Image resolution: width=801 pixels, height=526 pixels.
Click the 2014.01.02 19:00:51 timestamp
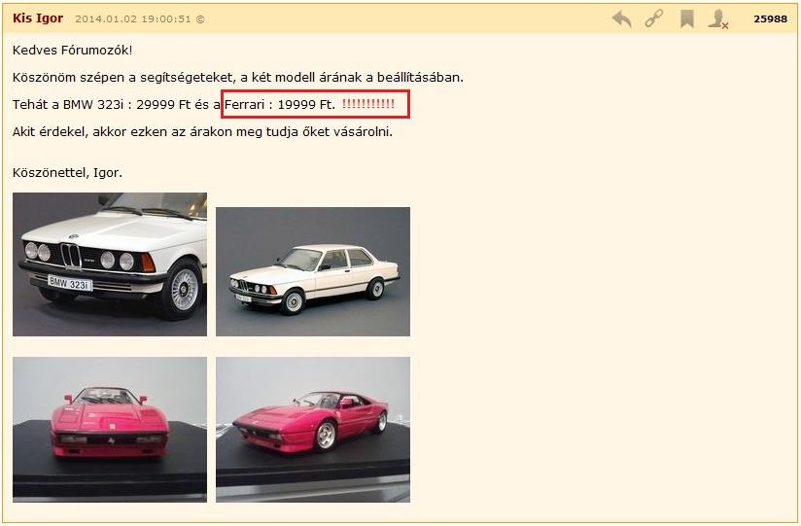click(132, 19)
